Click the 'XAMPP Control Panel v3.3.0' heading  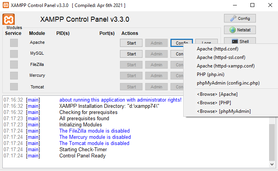point(85,19)
